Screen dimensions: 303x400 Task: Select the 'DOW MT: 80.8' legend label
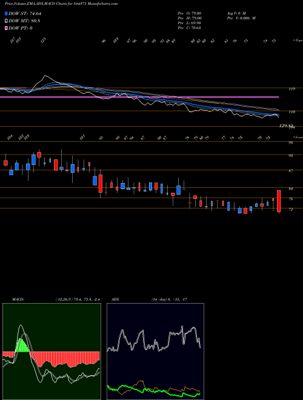pos(24,21)
